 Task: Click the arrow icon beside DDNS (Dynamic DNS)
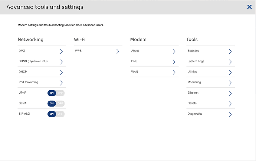coord(61,62)
